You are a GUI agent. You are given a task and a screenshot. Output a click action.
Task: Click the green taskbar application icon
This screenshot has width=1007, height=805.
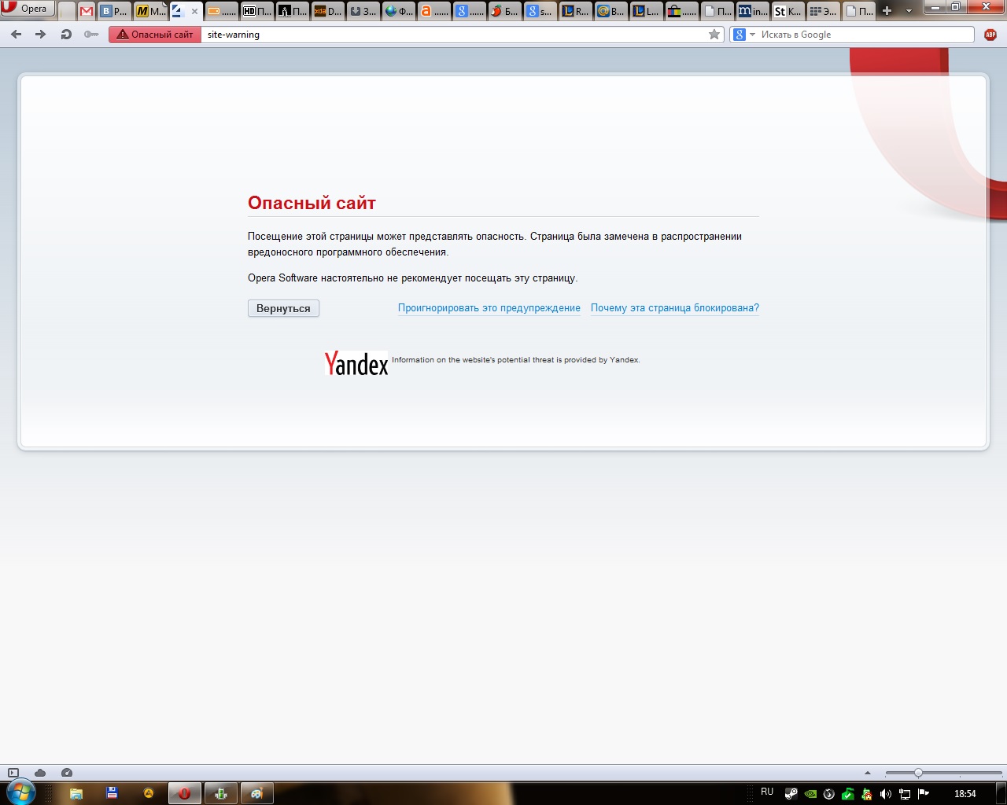(x=221, y=793)
